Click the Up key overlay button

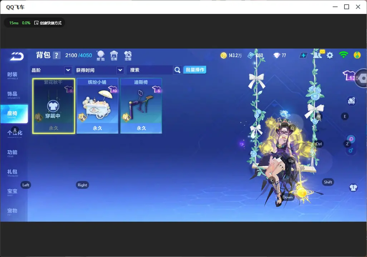click(x=291, y=161)
